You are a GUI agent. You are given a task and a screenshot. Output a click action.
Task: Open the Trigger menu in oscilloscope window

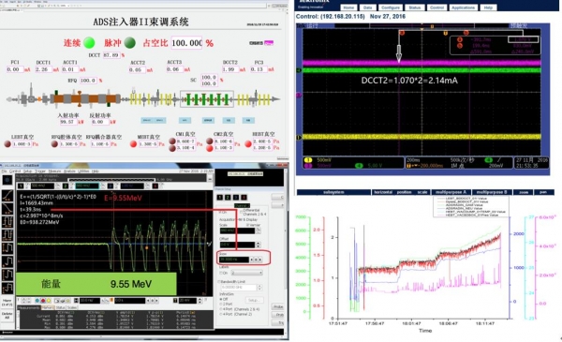click(40, 171)
